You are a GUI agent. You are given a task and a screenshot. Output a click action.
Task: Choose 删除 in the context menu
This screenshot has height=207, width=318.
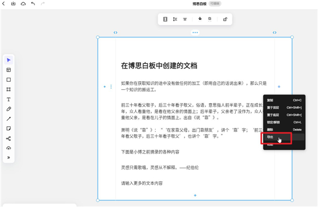click(x=284, y=129)
